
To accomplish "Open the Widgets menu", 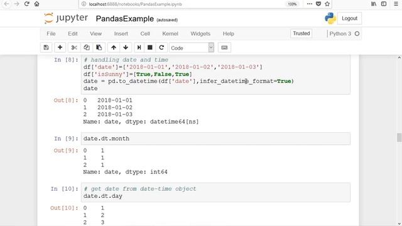I will [x=200, y=33].
